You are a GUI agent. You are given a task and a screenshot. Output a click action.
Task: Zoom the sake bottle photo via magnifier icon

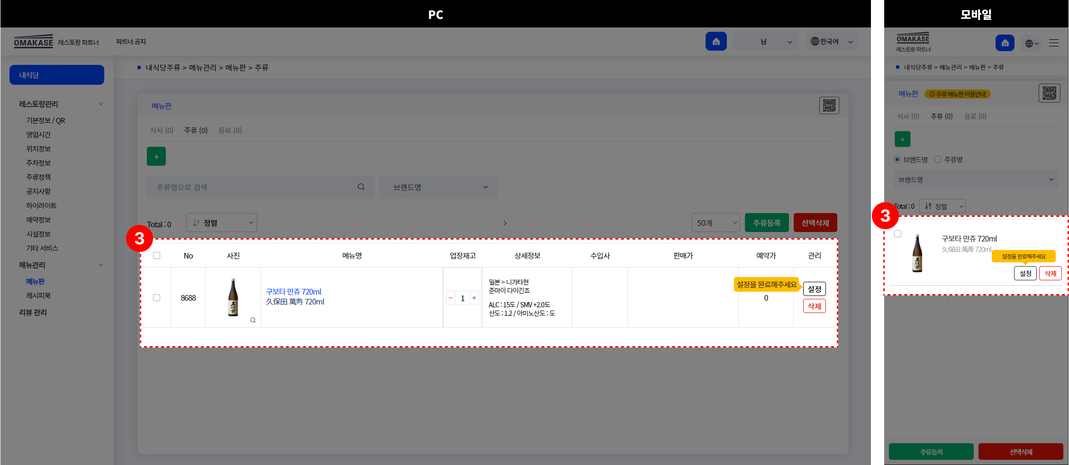[x=253, y=320]
